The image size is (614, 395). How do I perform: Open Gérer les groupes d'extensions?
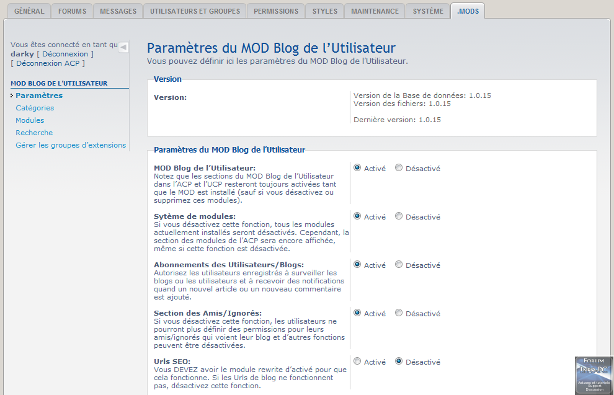click(71, 145)
